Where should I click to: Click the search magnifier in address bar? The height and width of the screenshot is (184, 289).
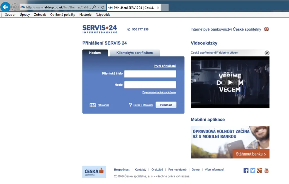click(x=94, y=7)
